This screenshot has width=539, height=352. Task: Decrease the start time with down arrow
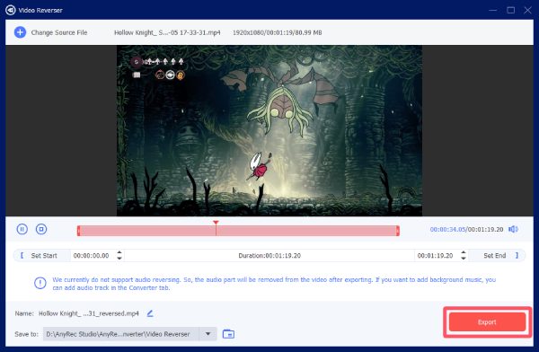119,258
